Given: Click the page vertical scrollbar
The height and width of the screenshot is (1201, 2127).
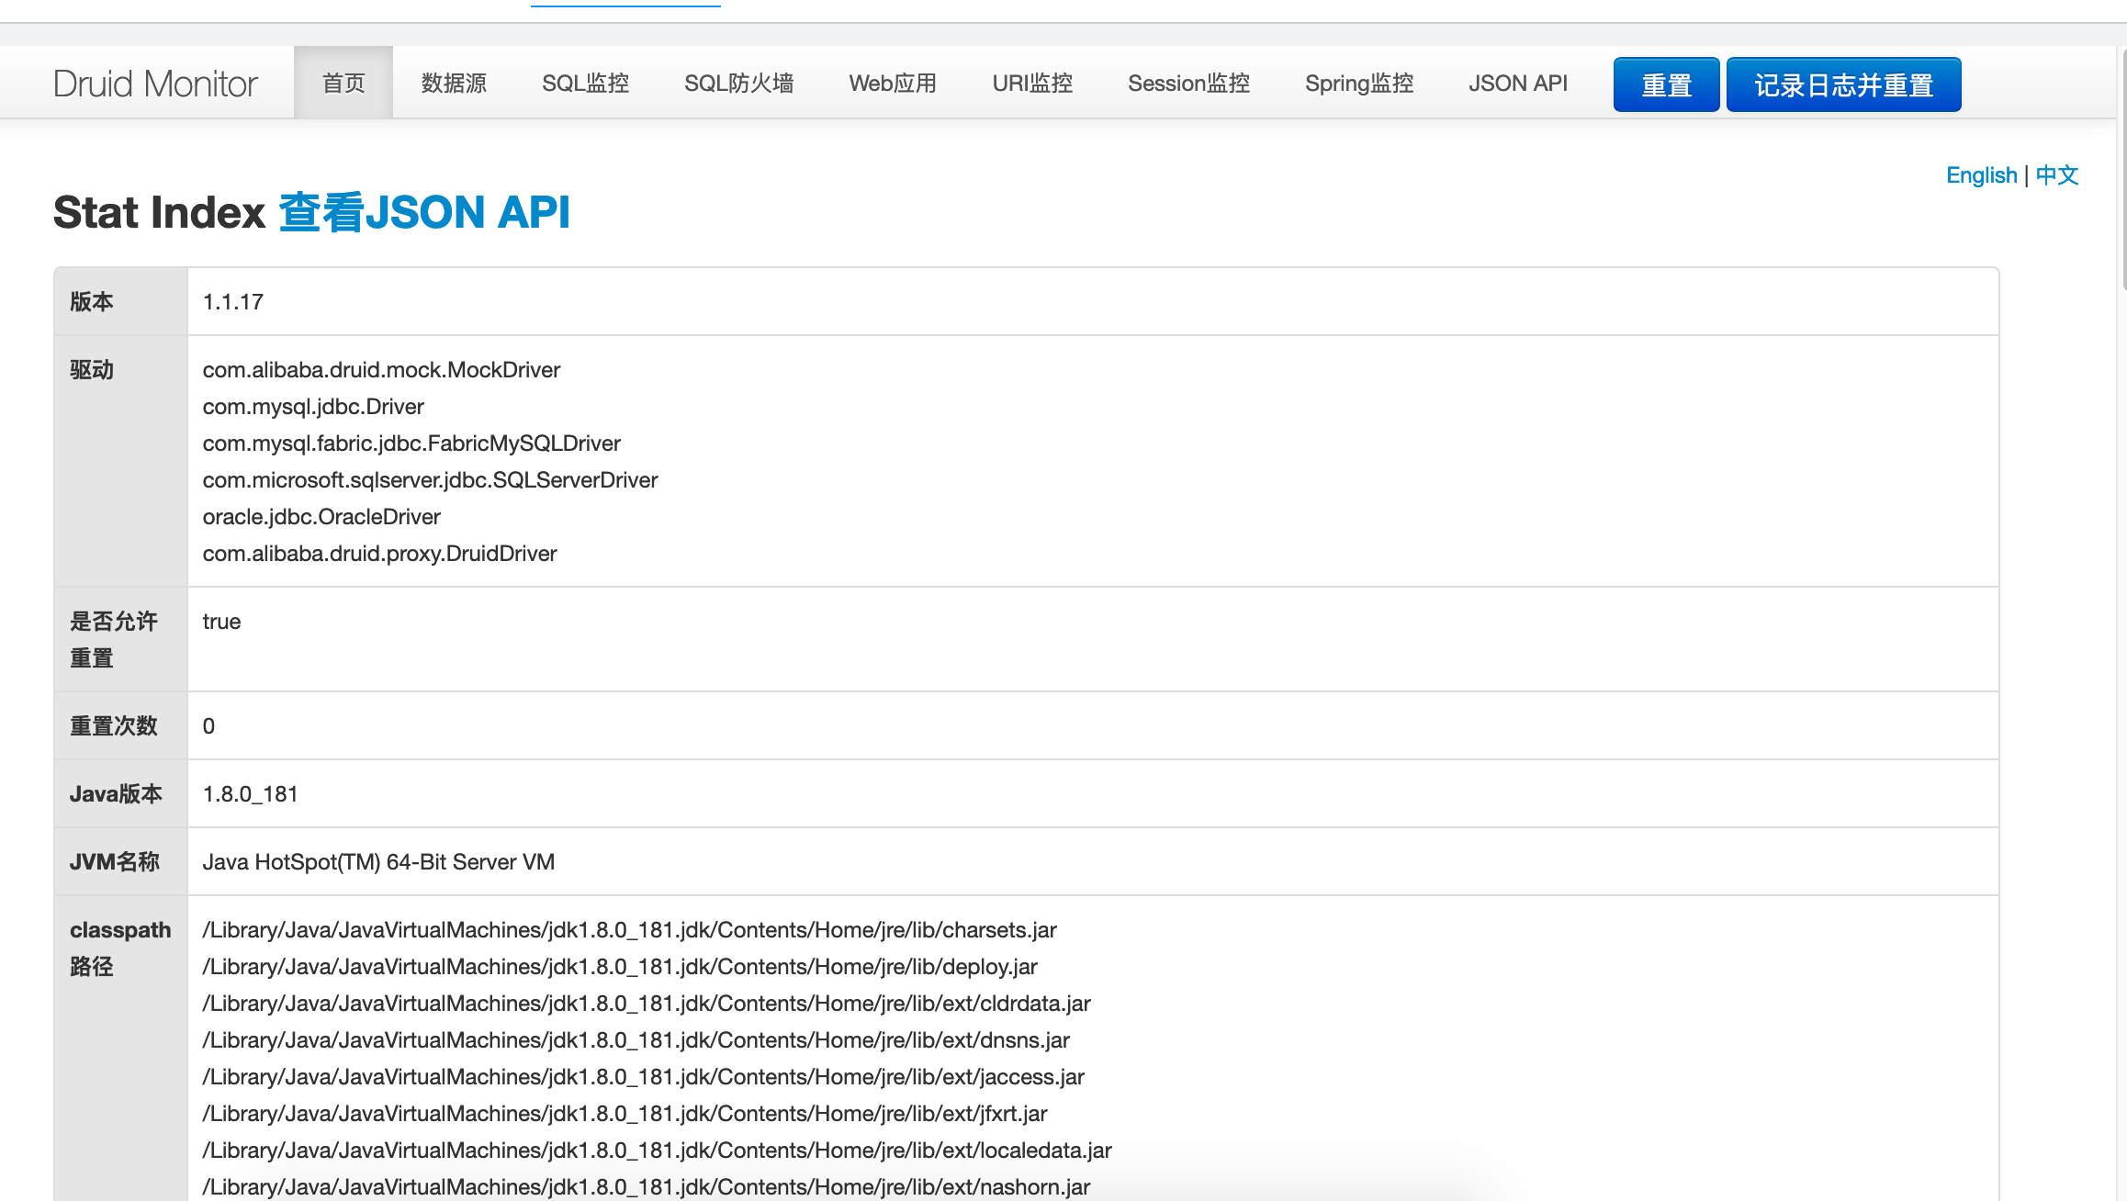Looking at the screenshot, I should [x=2123, y=170].
